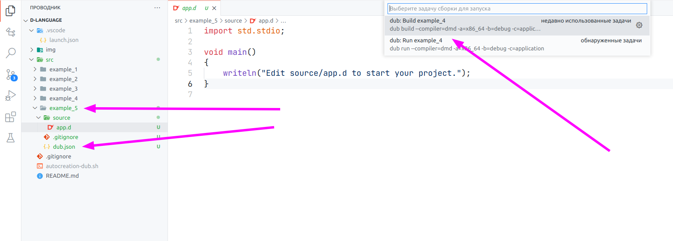Image resolution: width=673 pixels, height=241 pixels.
Task: Open README.md file
Action: (x=62, y=176)
